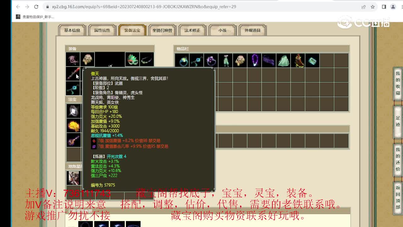Click the purple gem icon beside 震慑暴击几率
This screenshot has width=403, height=227.
coord(94,146)
